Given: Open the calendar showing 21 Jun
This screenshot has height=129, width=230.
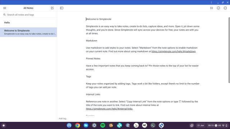Looking at the screenshot, I should 201,125.
